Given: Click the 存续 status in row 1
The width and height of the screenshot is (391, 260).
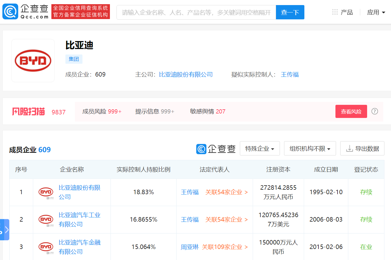Looking at the screenshot, I should pyautogui.click(x=366, y=192).
